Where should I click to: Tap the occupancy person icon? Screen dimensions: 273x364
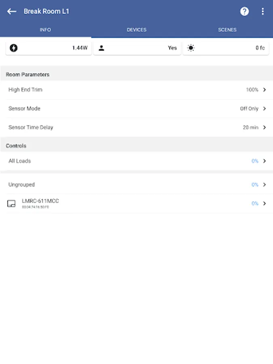[x=102, y=48]
